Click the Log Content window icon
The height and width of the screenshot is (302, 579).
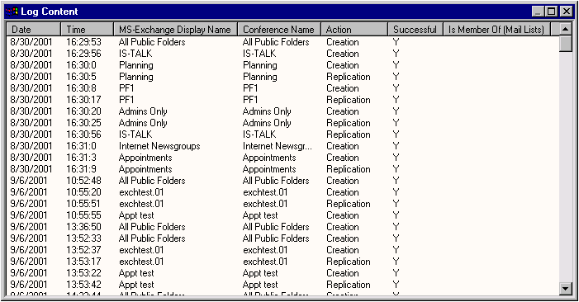tap(12, 12)
